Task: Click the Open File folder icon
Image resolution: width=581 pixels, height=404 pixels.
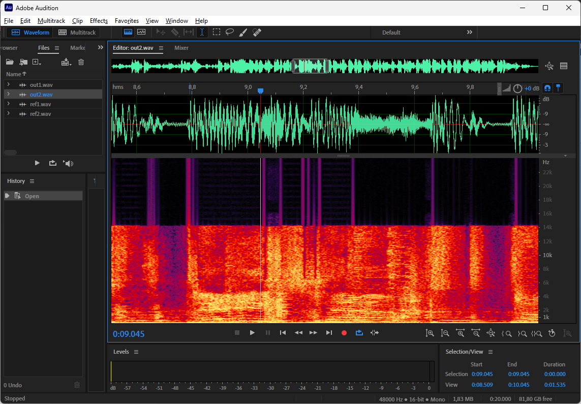Action: tap(10, 62)
